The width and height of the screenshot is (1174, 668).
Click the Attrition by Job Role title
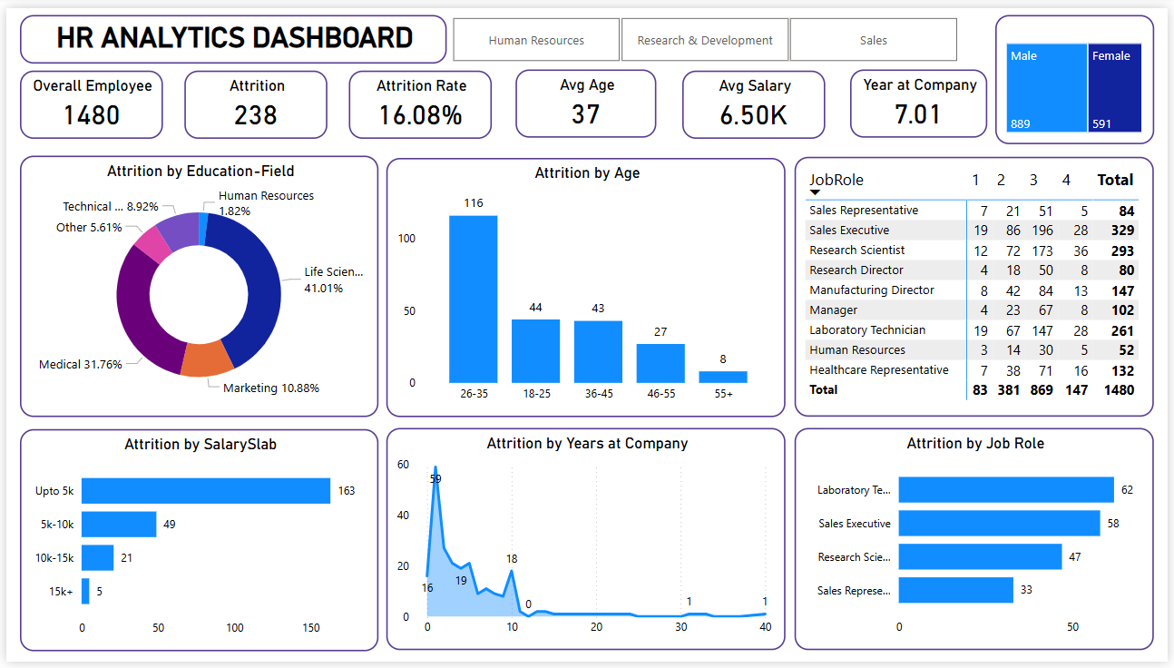coord(975,444)
